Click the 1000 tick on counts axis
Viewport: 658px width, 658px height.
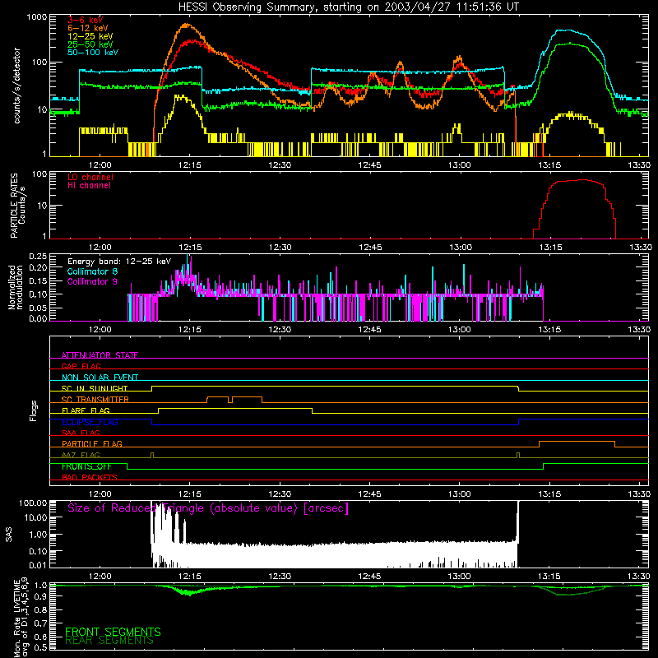pos(37,17)
